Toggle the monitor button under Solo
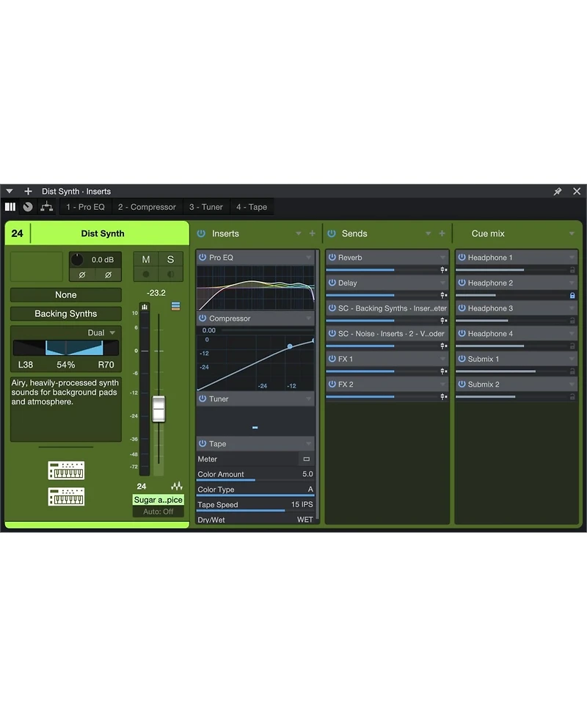The height and width of the screenshot is (717, 587). click(170, 274)
